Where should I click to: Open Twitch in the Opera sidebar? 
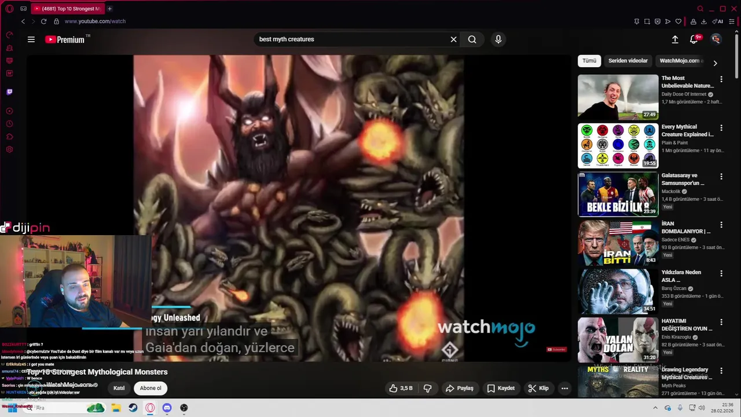tap(9, 92)
